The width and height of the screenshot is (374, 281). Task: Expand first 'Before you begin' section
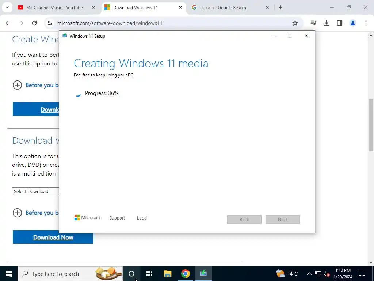[x=17, y=85]
